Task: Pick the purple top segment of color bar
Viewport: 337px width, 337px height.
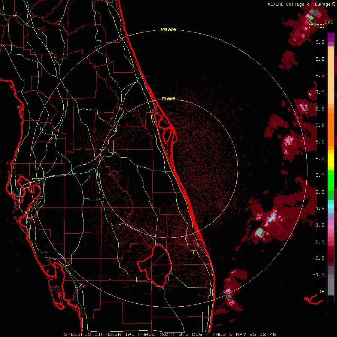Action: pos(331,37)
